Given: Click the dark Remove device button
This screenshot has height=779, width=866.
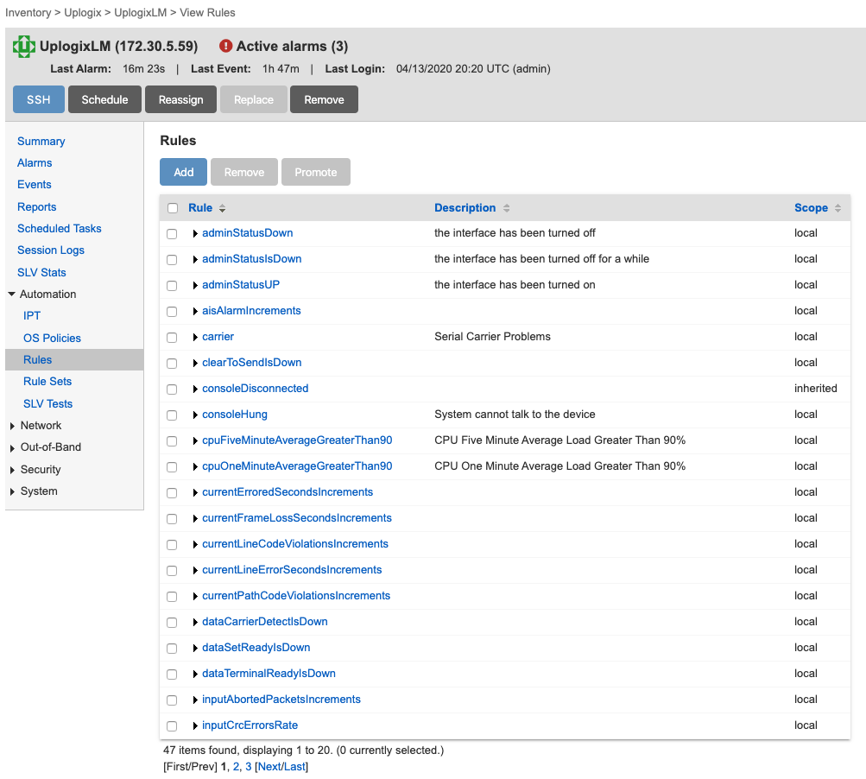Looking at the screenshot, I should tap(324, 99).
